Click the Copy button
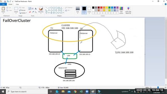The image size is (167, 94). [9, 10]
